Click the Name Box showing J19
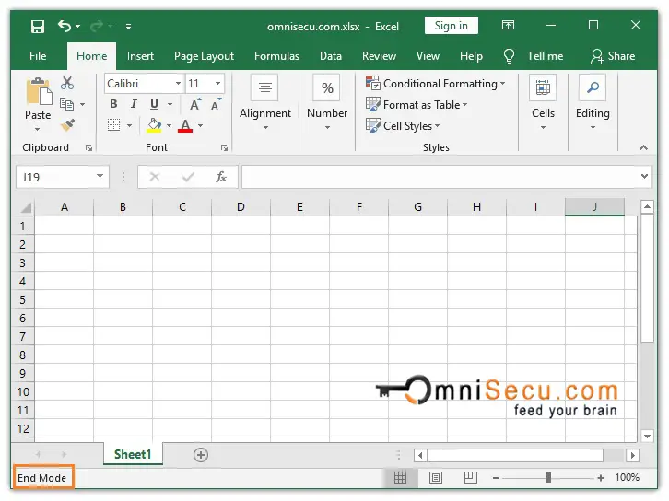Screen dimensions: 669x501 tap(54, 177)
